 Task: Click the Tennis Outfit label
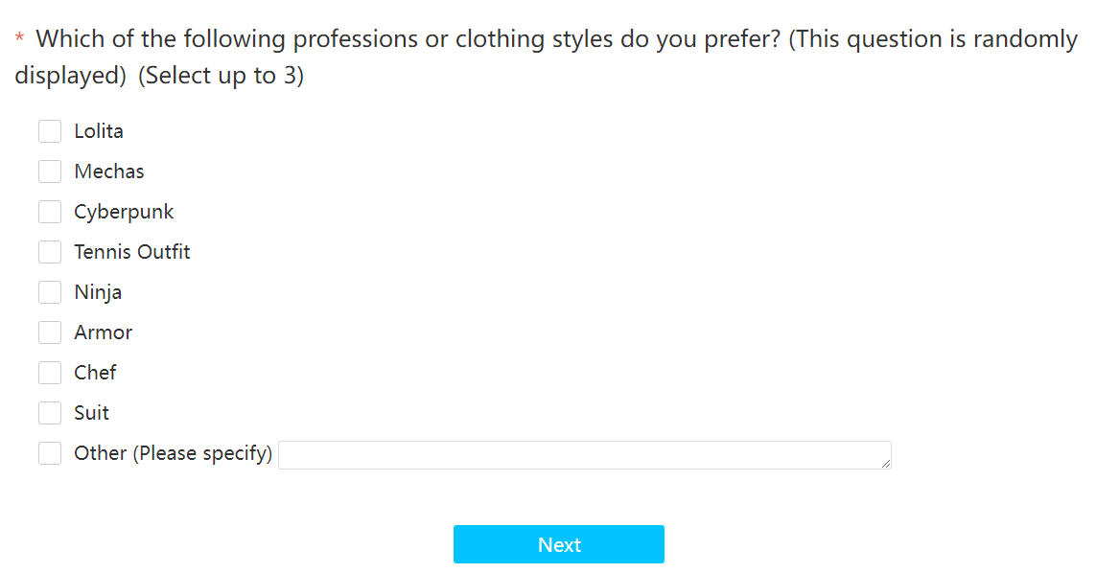[x=132, y=252]
